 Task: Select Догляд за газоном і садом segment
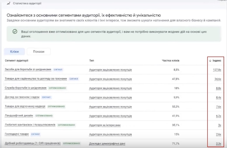click(x=22, y=97)
